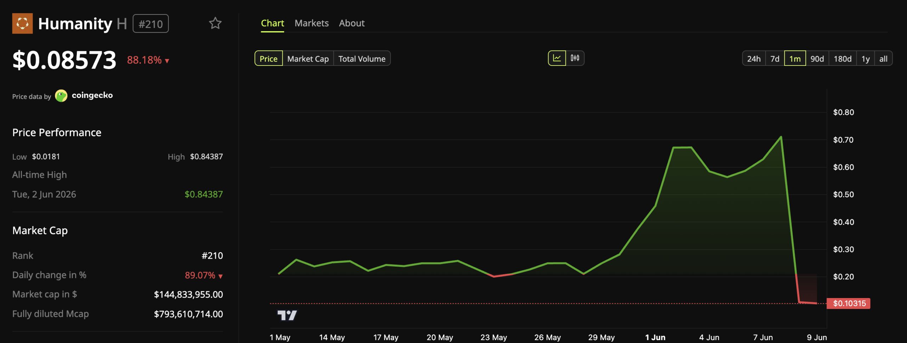Click the All-time High label
The image size is (907, 343).
(39, 175)
